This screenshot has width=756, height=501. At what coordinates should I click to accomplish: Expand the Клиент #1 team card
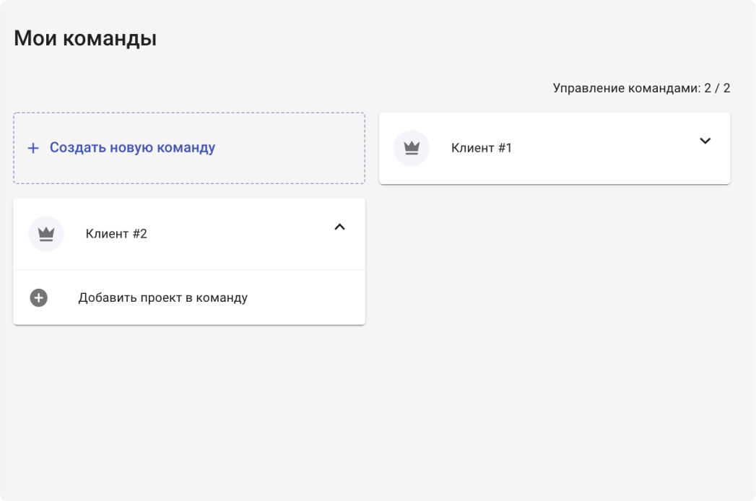(x=705, y=141)
